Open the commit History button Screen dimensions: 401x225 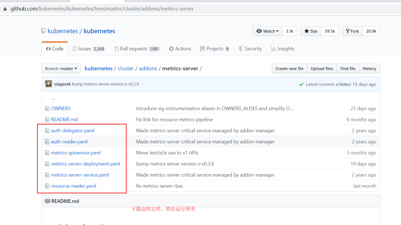coord(369,69)
